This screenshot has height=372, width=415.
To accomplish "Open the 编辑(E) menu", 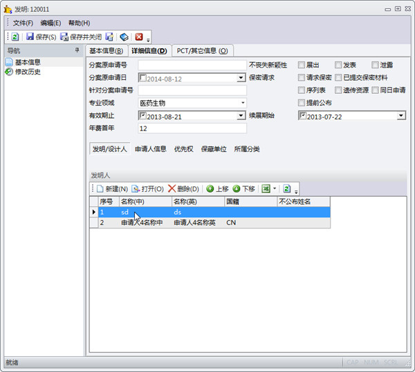I will (x=50, y=23).
